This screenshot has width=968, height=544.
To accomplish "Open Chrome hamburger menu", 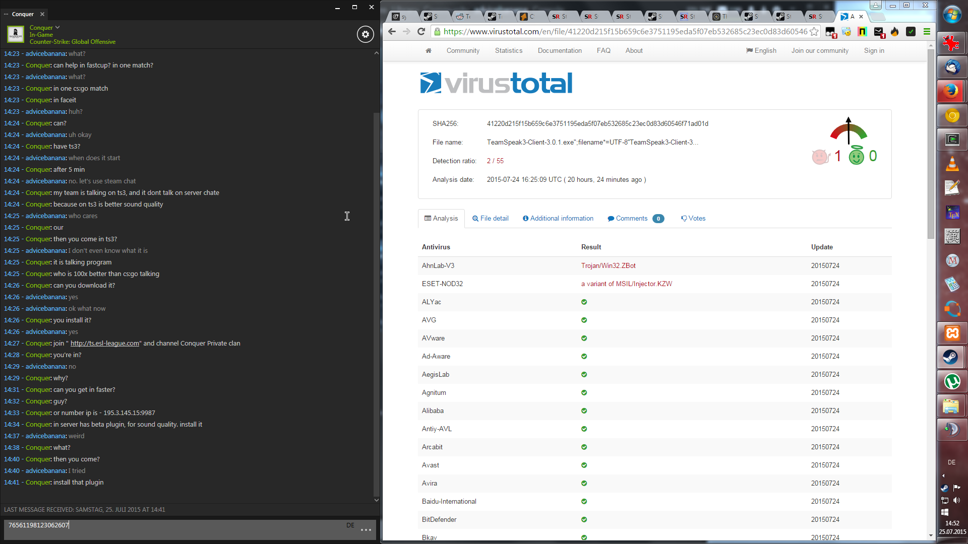I will click(x=927, y=32).
